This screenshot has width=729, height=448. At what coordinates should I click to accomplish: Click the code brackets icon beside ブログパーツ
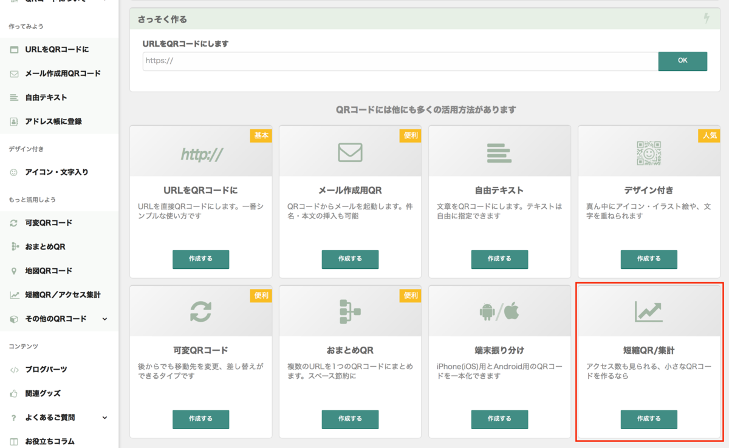[14, 370]
